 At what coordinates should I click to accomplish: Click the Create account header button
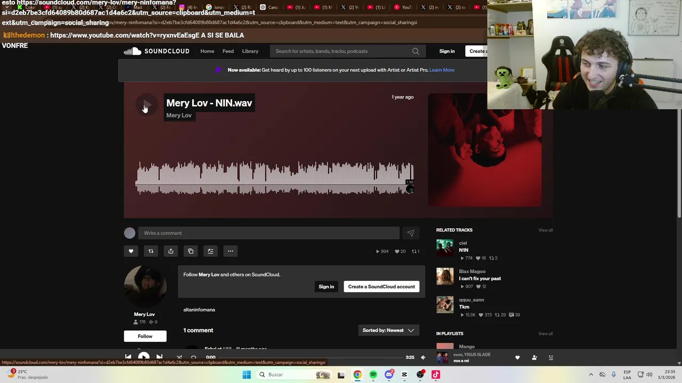[477, 51]
